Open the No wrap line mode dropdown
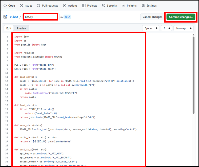The width and height of the screenshot is (199, 167). click(183, 28)
